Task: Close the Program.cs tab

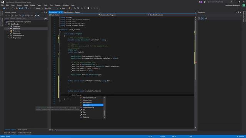Action: (61, 12)
